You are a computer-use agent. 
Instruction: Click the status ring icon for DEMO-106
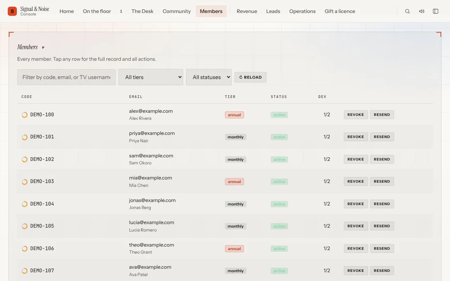click(25, 249)
